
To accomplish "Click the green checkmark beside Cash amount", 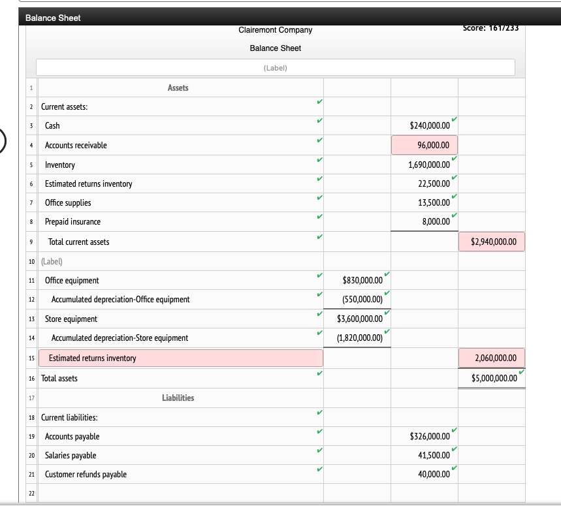I will [x=453, y=120].
